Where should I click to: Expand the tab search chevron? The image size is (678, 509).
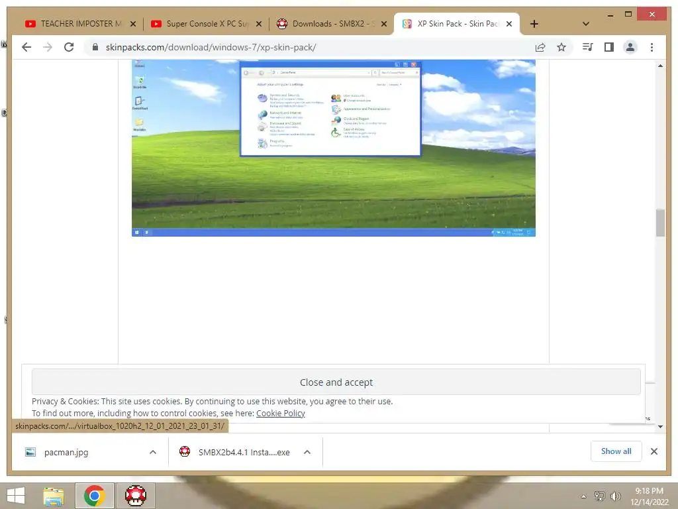[586, 24]
